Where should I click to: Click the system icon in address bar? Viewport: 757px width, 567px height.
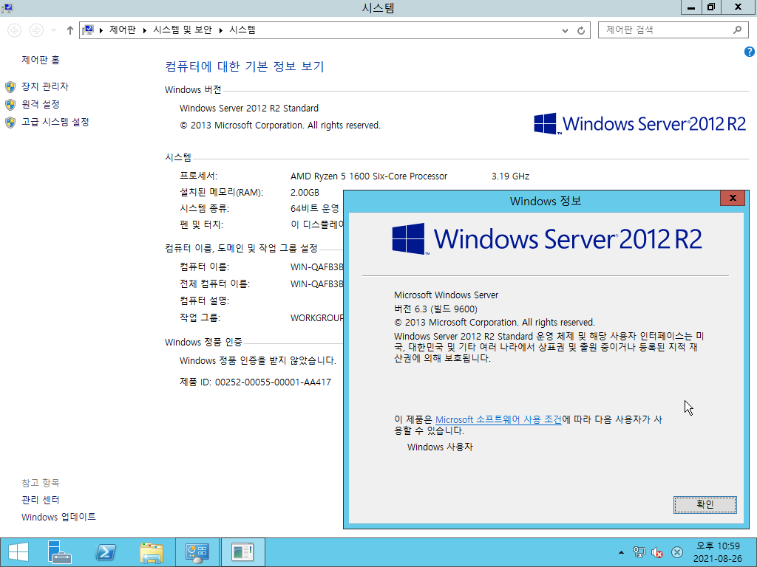tap(88, 30)
